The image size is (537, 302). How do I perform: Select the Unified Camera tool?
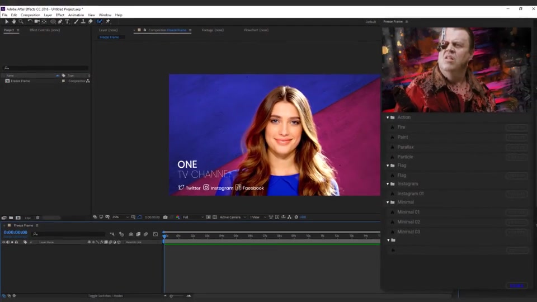coord(37,21)
